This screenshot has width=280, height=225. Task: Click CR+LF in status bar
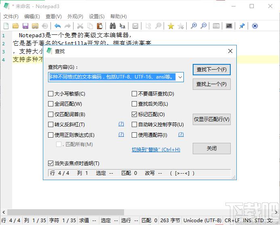[x=232, y=221]
